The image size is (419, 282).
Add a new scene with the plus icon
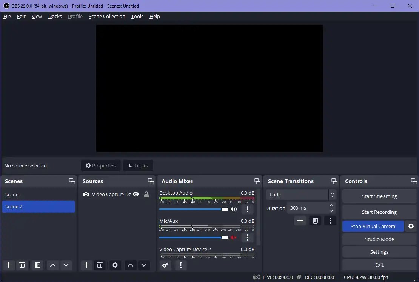8,265
